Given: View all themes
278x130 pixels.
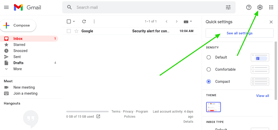Looking at the screenshot, I should pyautogui.click(x=263, y=96).
